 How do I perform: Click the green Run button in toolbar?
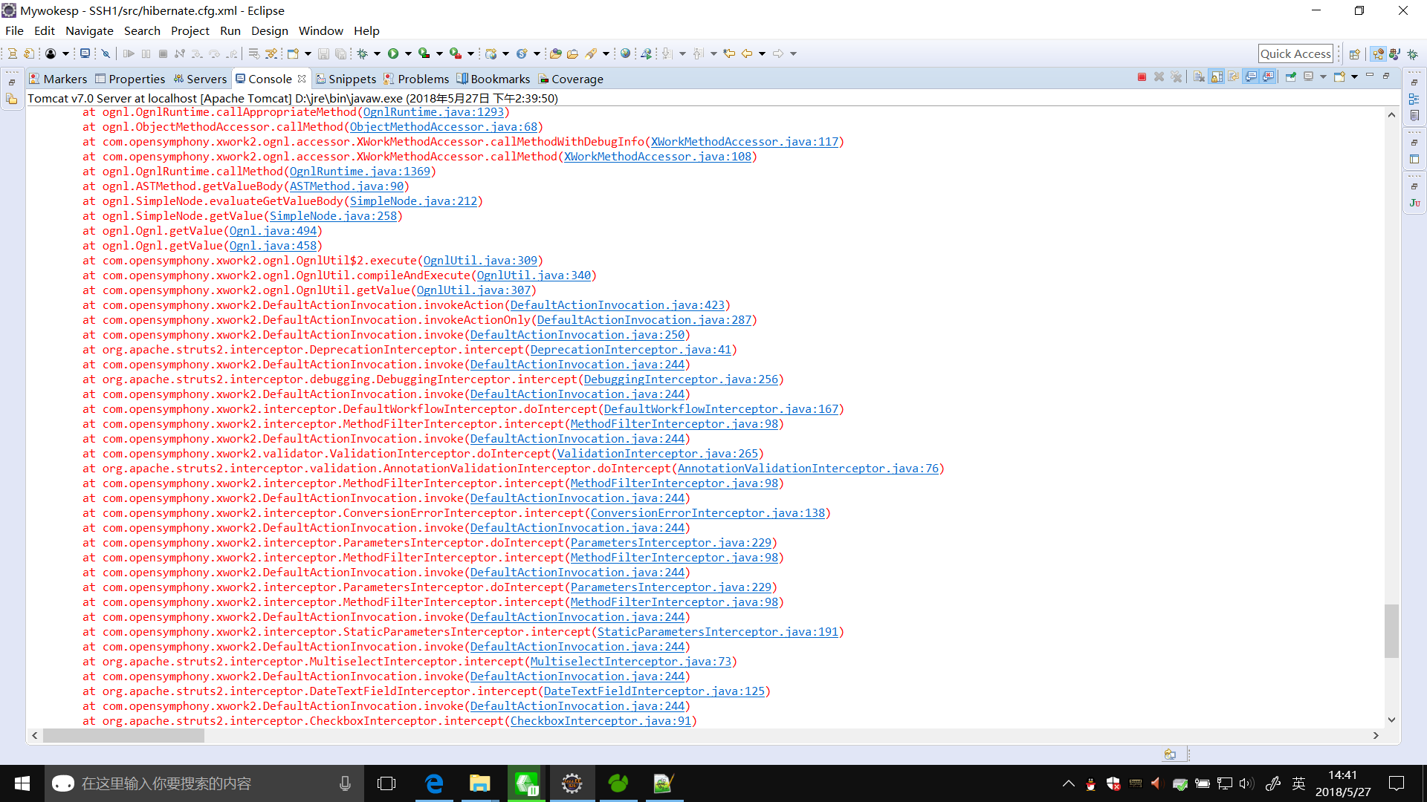(x=393, y=53)
